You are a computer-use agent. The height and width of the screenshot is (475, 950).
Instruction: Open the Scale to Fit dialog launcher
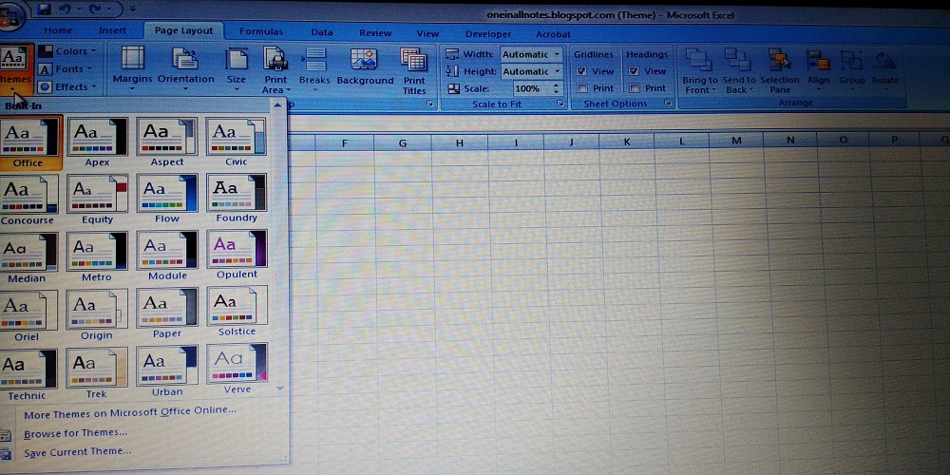560,104
